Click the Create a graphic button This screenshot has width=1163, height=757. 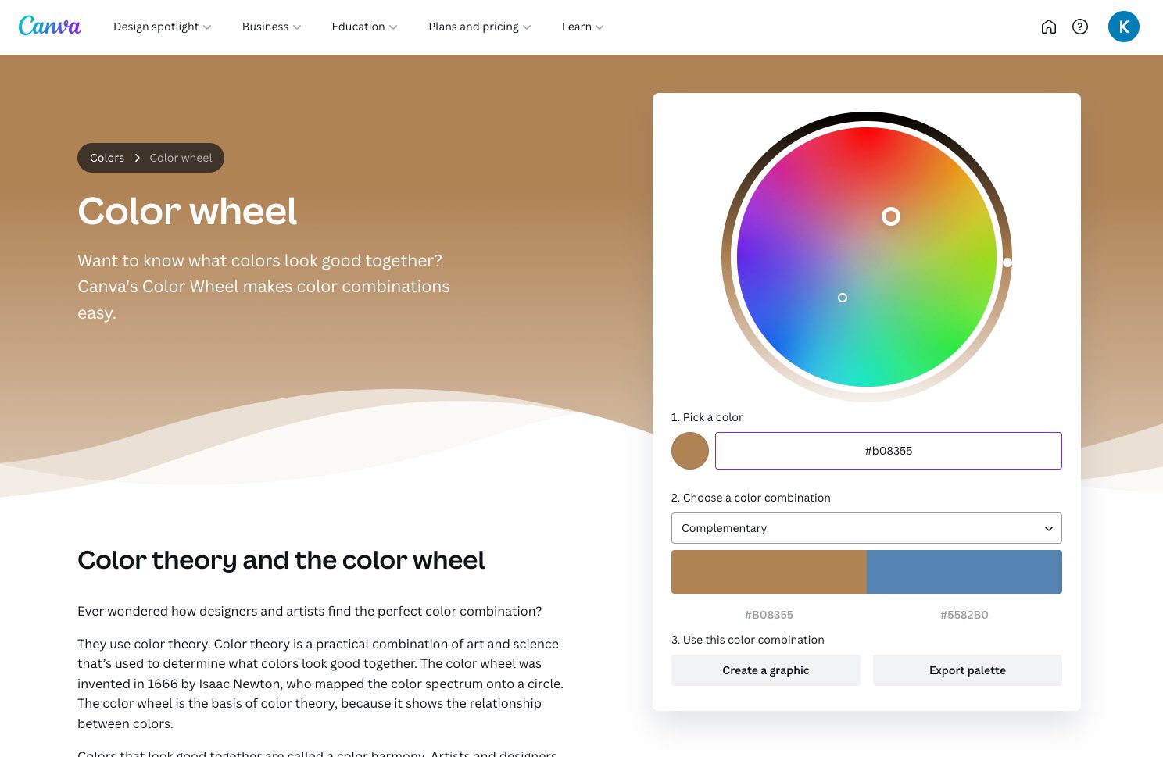(x=765, y=670)
